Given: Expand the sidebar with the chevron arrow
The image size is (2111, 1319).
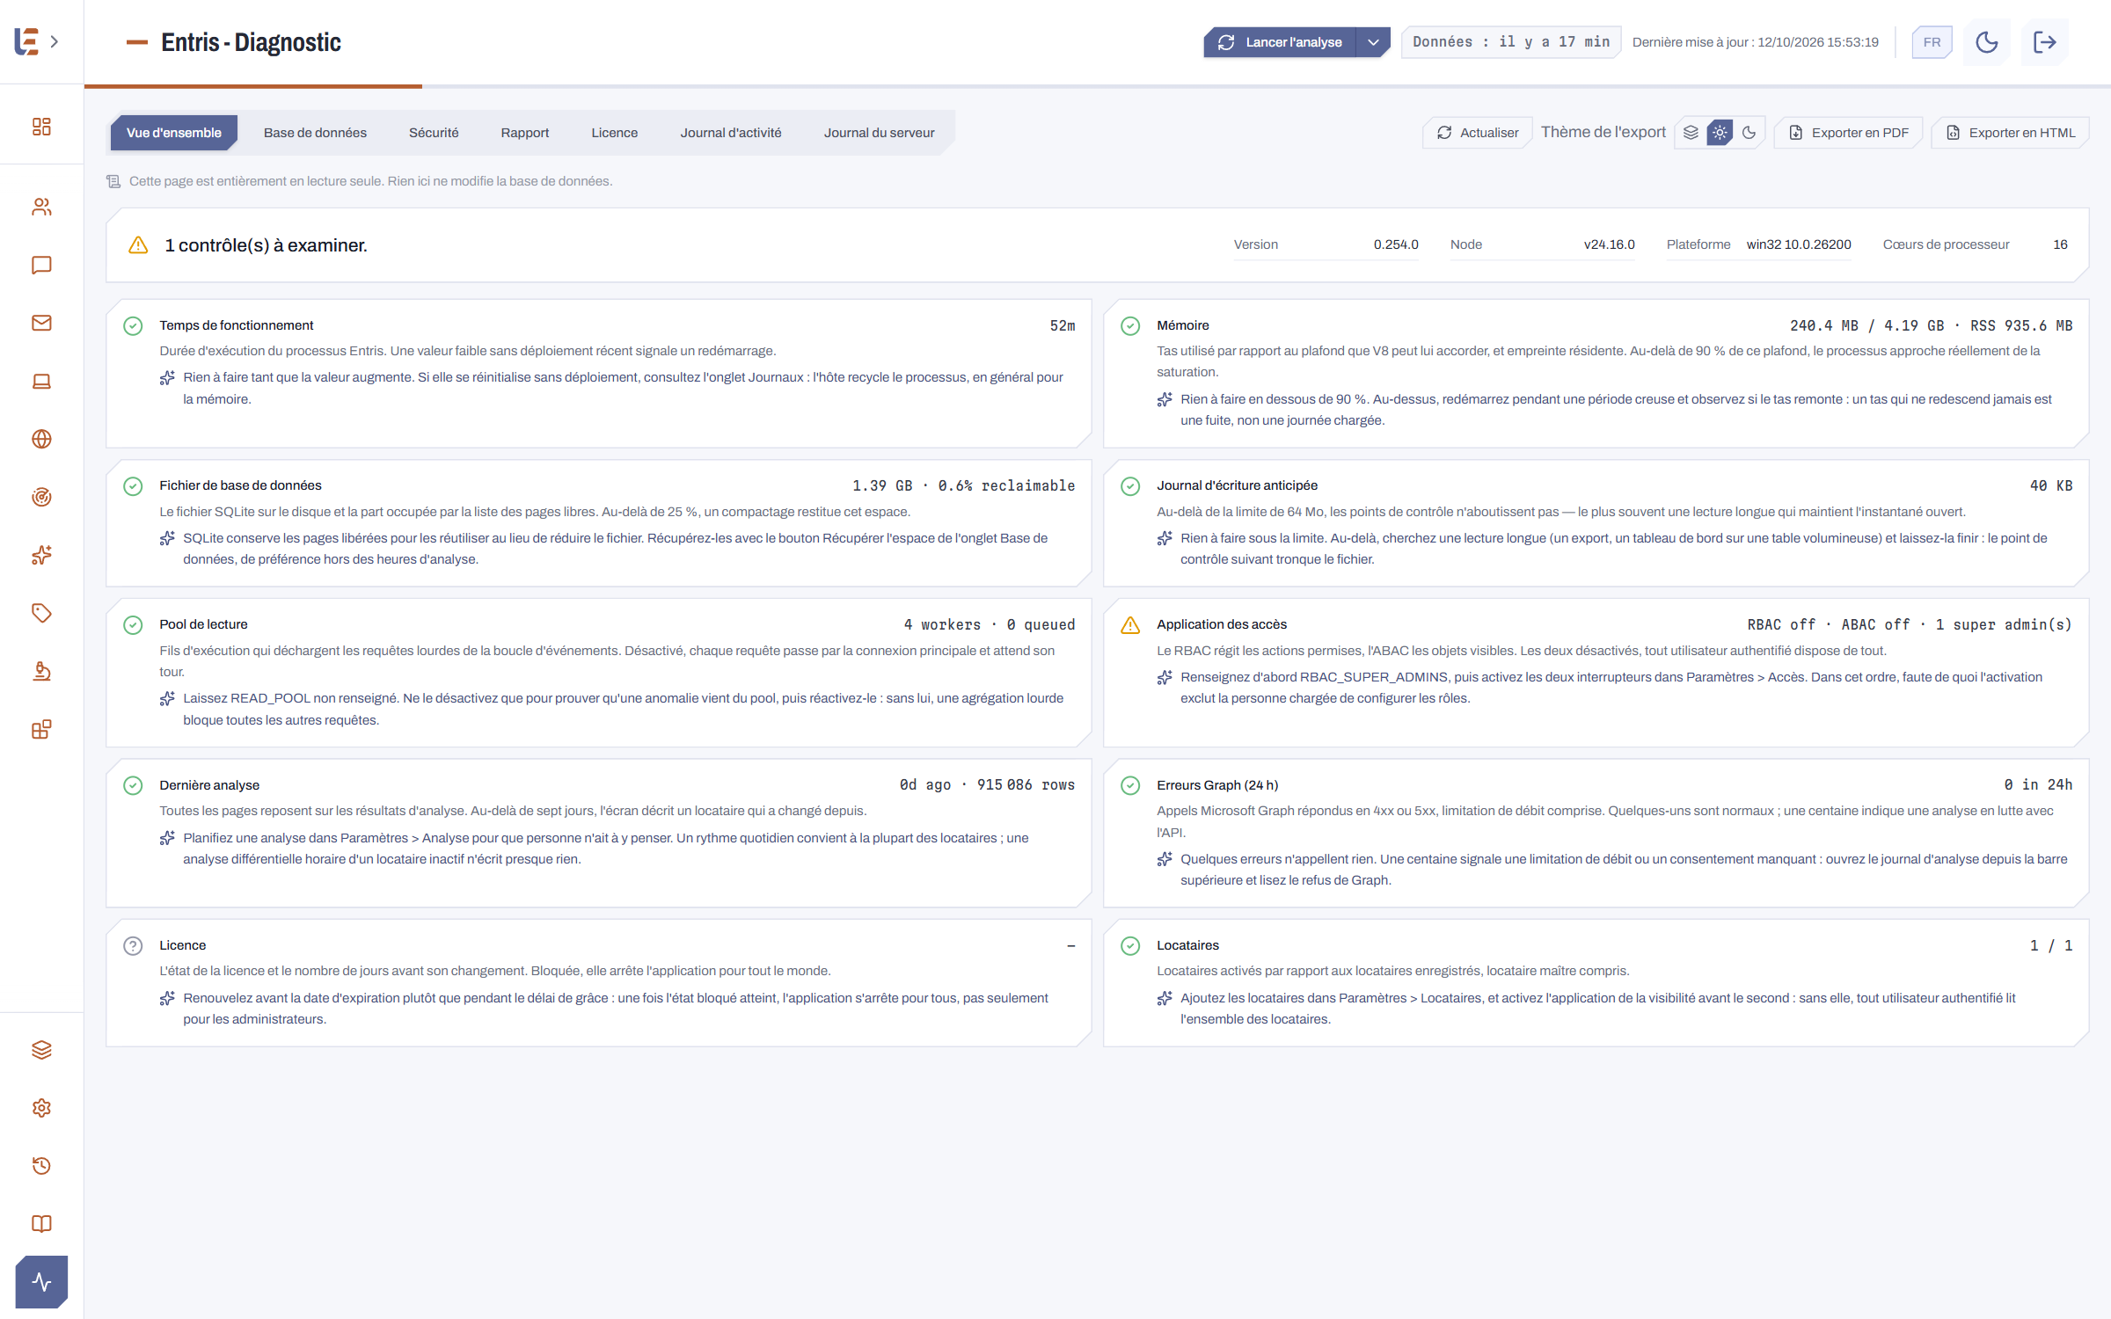Looking at the screenshot, I should pos(55,42).
